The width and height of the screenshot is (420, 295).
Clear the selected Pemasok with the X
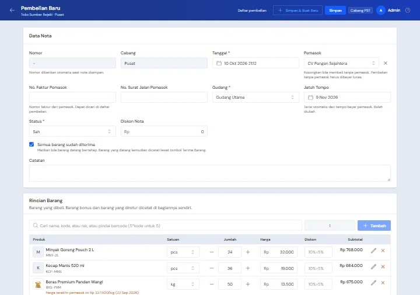[x=386, y=63]
